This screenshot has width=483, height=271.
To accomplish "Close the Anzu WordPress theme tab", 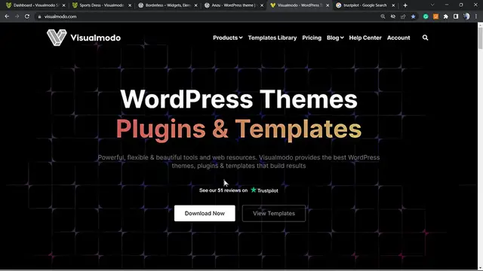I will coord(262,5).
